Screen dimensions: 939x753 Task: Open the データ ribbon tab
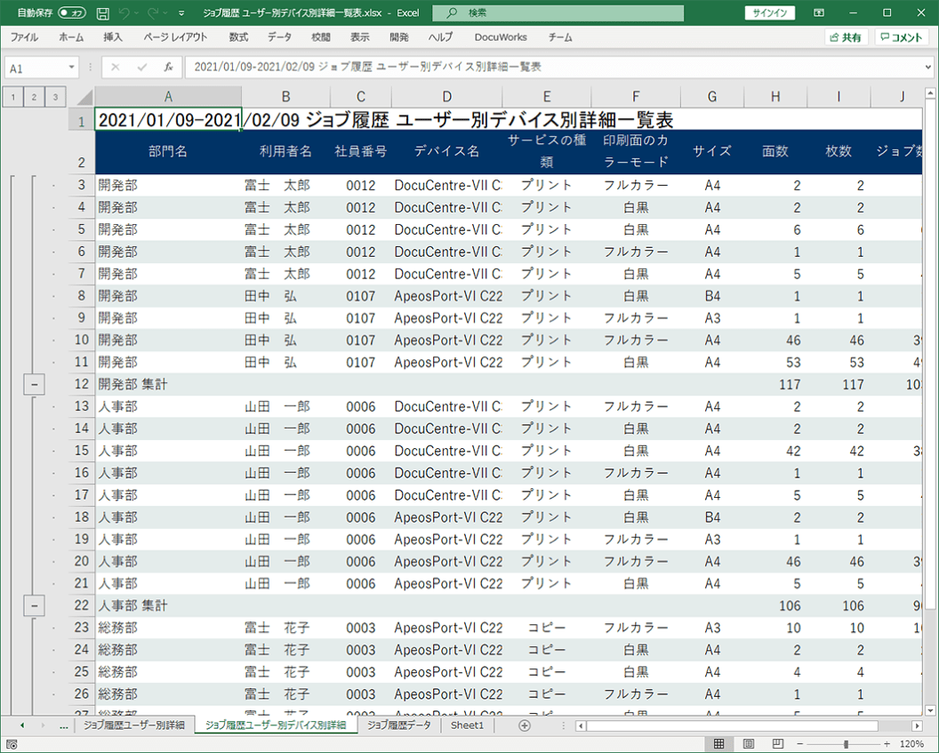click(279, 37)
